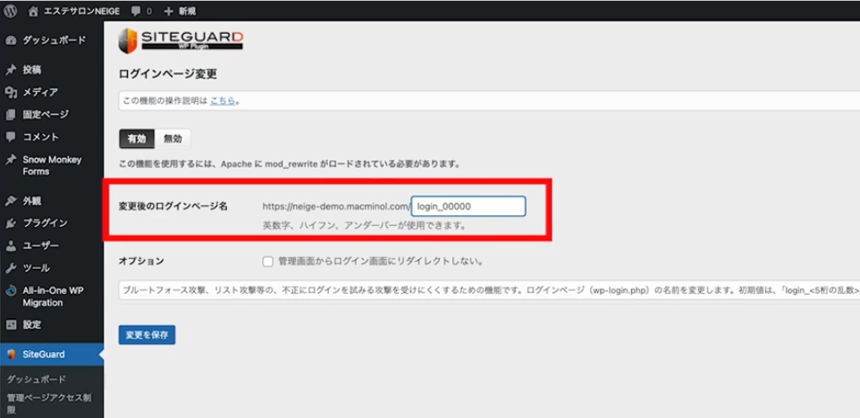Click the login page name input field
The image size is (860, 418).
(468, 206)
